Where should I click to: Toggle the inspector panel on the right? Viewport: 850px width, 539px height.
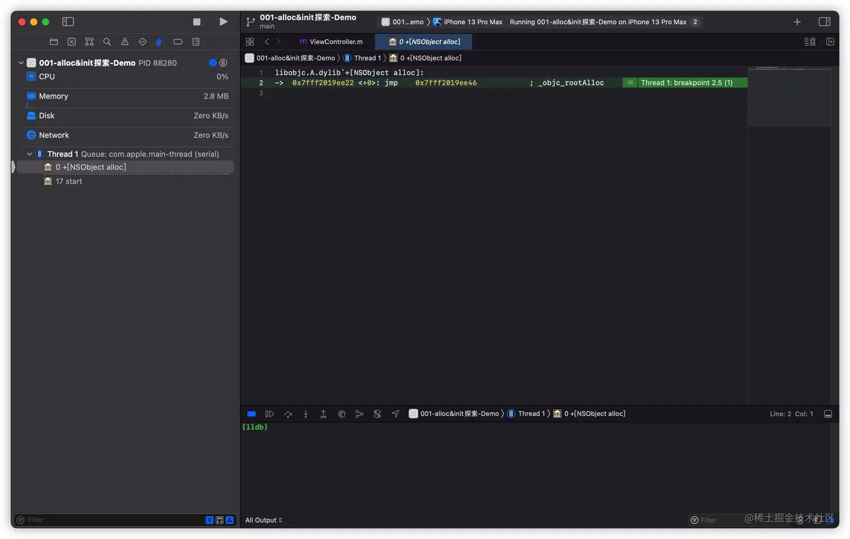coord(824,21)
